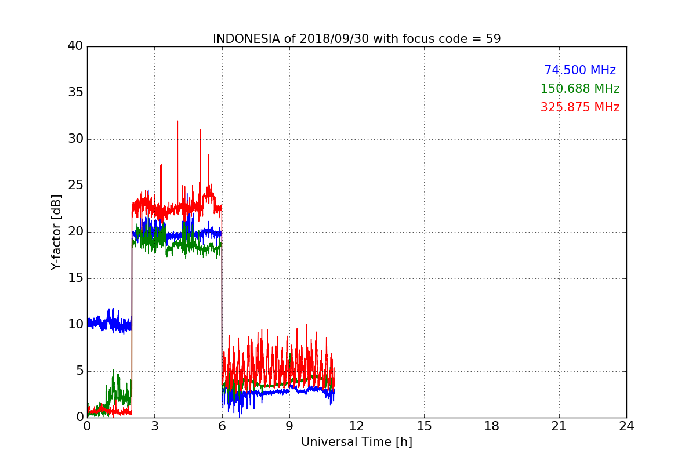Click x-axis tick label 15
Screen dimensions: 696x464
pyautogui.click(x=424, y=426)
